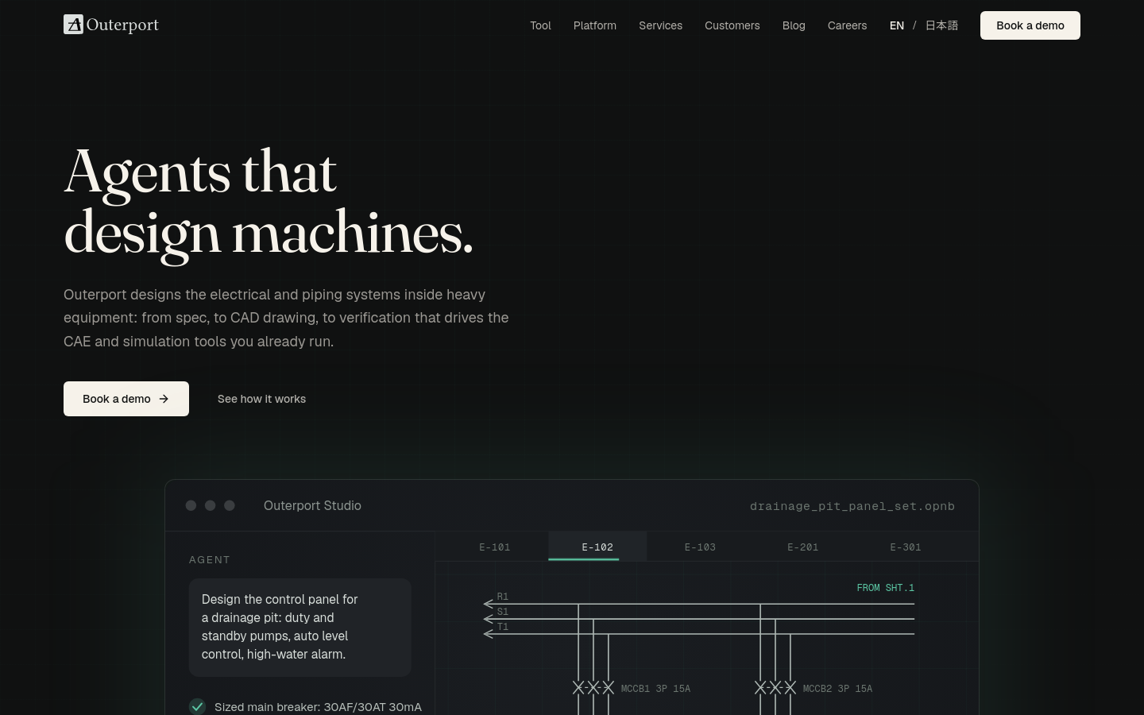1144x715 pixels.
Task: Click the S1 line arrow symbol
Action: [489, 619]
